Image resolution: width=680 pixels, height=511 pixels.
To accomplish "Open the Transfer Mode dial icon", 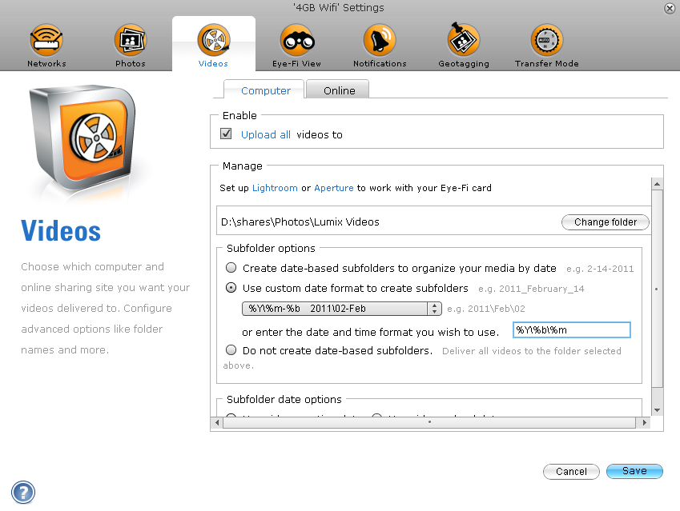I will click(547, 40).
